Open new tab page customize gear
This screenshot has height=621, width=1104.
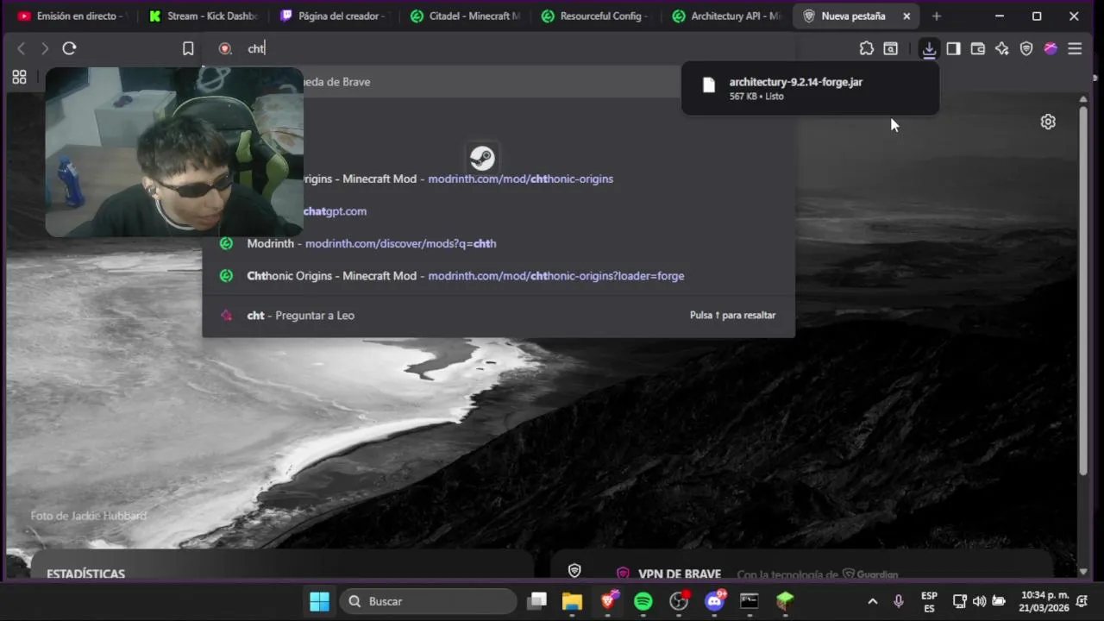[x=1048, y=122]
